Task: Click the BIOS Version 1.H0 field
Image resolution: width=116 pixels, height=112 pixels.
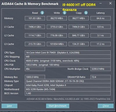Action: point(68,93)
